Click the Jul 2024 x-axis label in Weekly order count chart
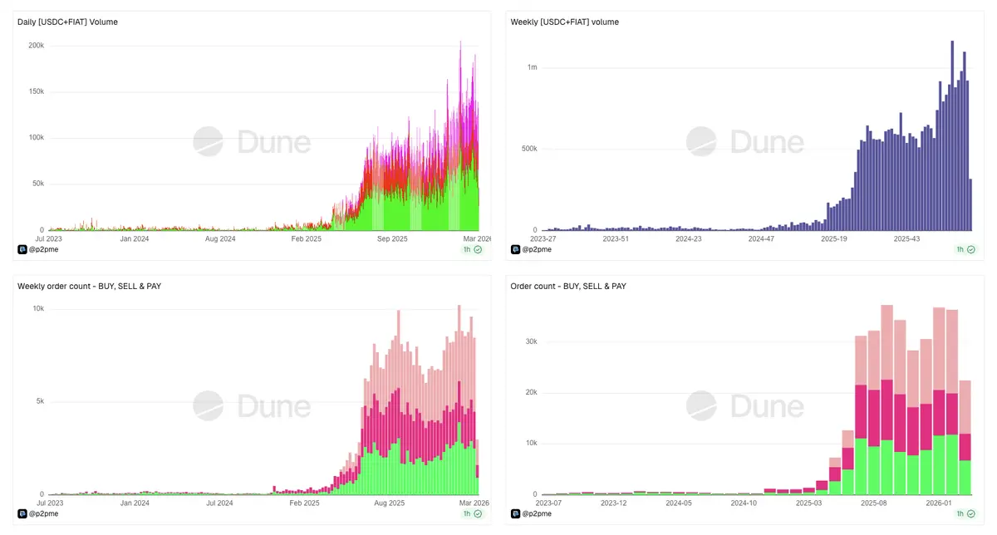Screen dimensions: 997x535 [x=218, y=503]
